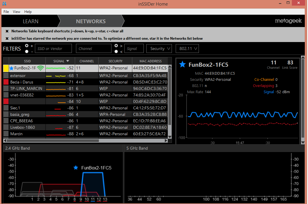Viewport: 308px width, 204px height.
Task: Click the Overlapping label in details
Action: (263, 86)
